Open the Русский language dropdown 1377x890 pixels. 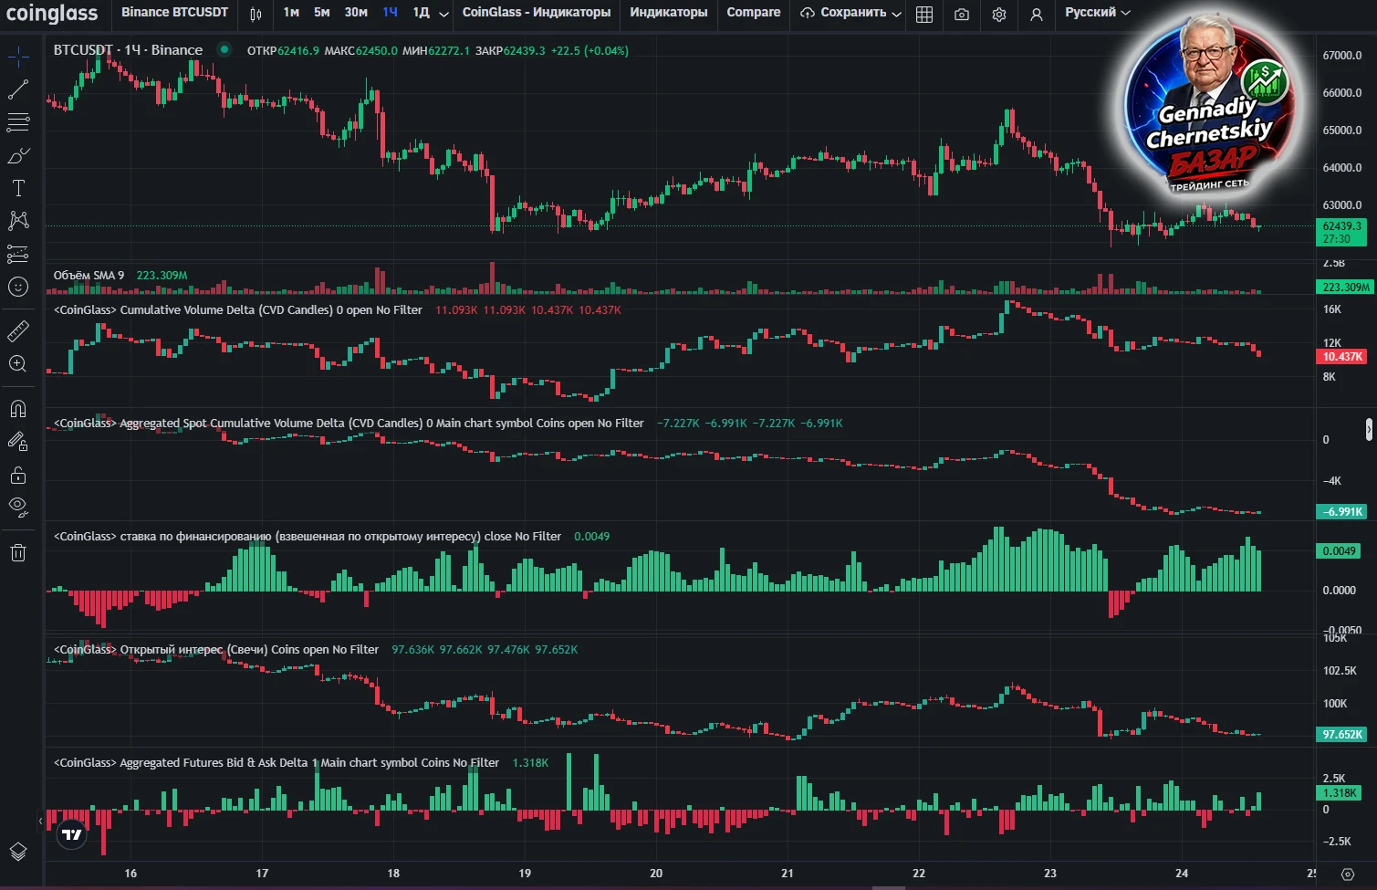coord(1098,13)
